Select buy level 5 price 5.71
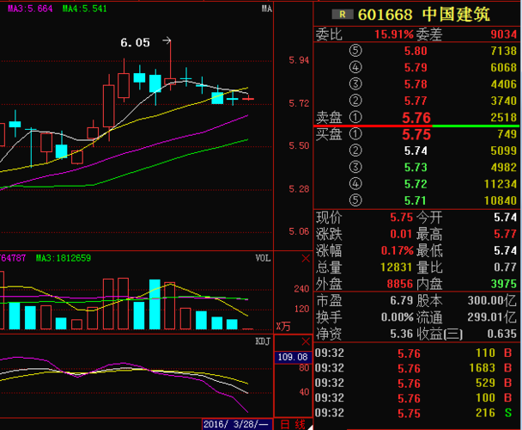The height and width of the screenshot is (430, 522). 416,201
